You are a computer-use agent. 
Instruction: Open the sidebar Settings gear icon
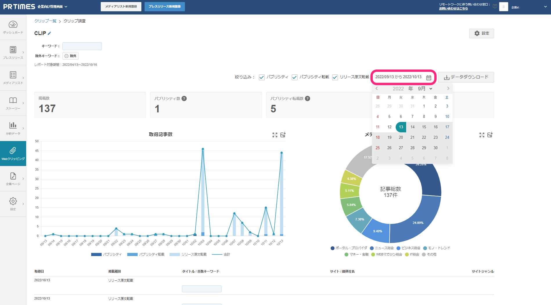click(13, 201)
